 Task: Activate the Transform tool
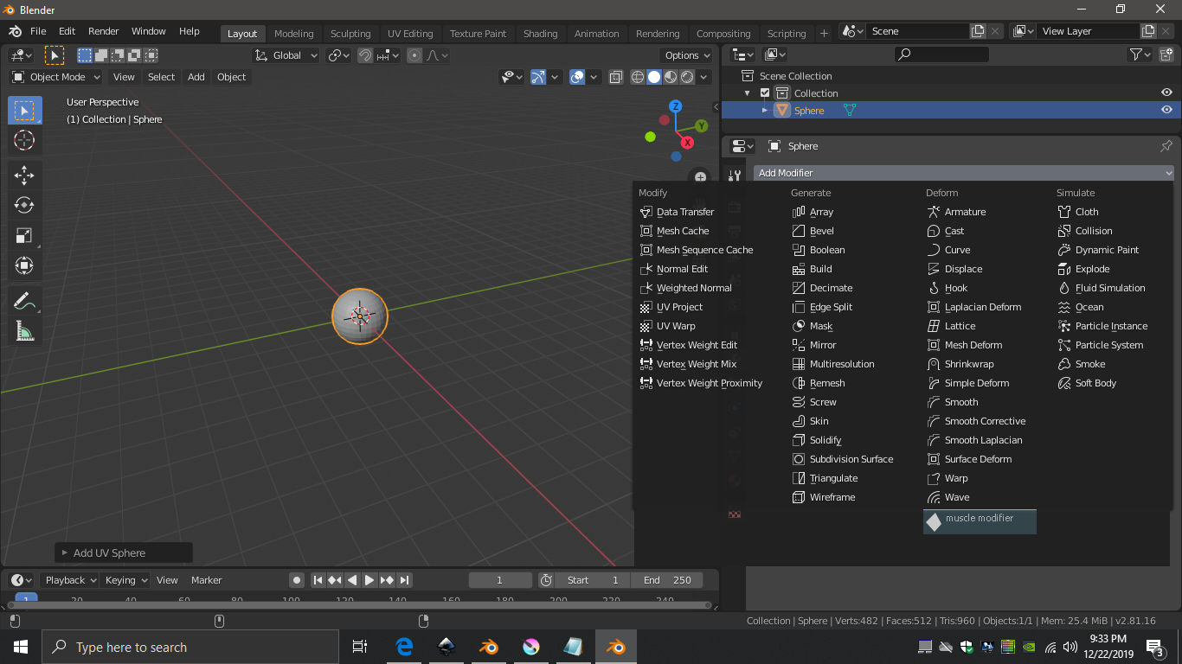pyautogui.click(x=24, y=265)
